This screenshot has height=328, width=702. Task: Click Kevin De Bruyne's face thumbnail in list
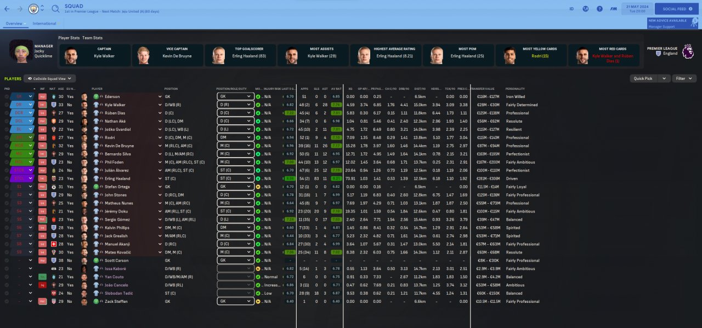(84, 146)
